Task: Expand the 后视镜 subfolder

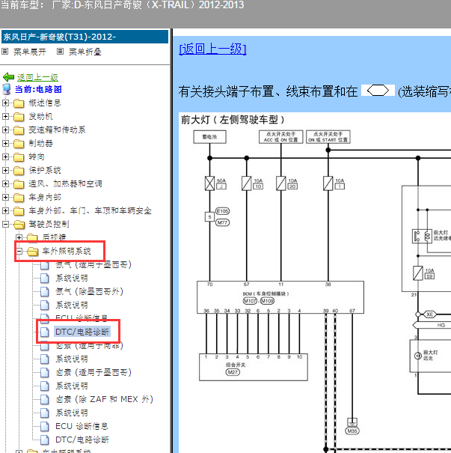Action: point(19,238)
